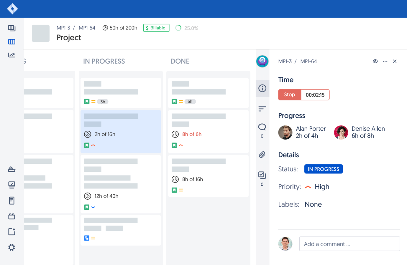Click the 00:02:15 timer display

[315, 95]
